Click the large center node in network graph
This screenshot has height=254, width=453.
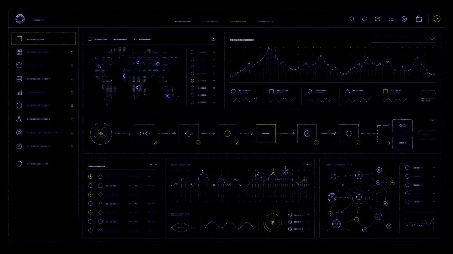tap(359, 197)
